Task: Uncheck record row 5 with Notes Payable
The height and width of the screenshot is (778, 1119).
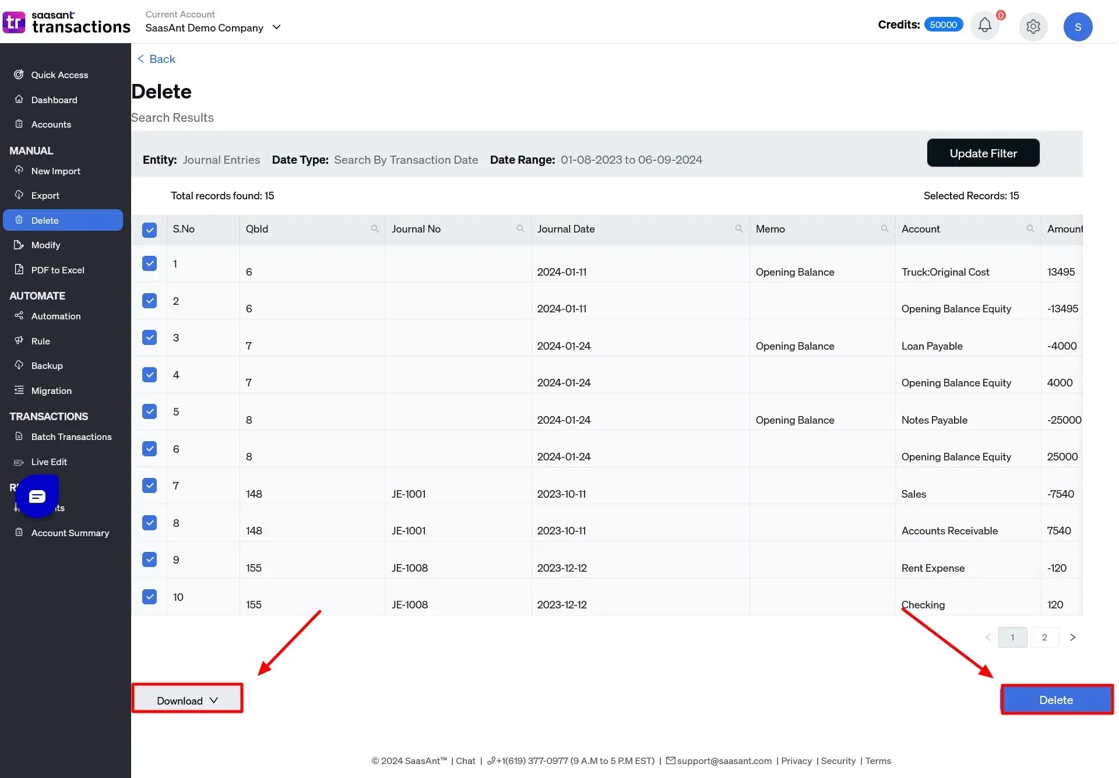Action: pos(149,411)
